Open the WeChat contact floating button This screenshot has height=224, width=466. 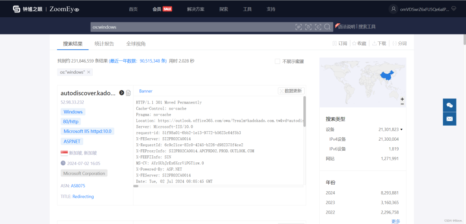point(450,105)
